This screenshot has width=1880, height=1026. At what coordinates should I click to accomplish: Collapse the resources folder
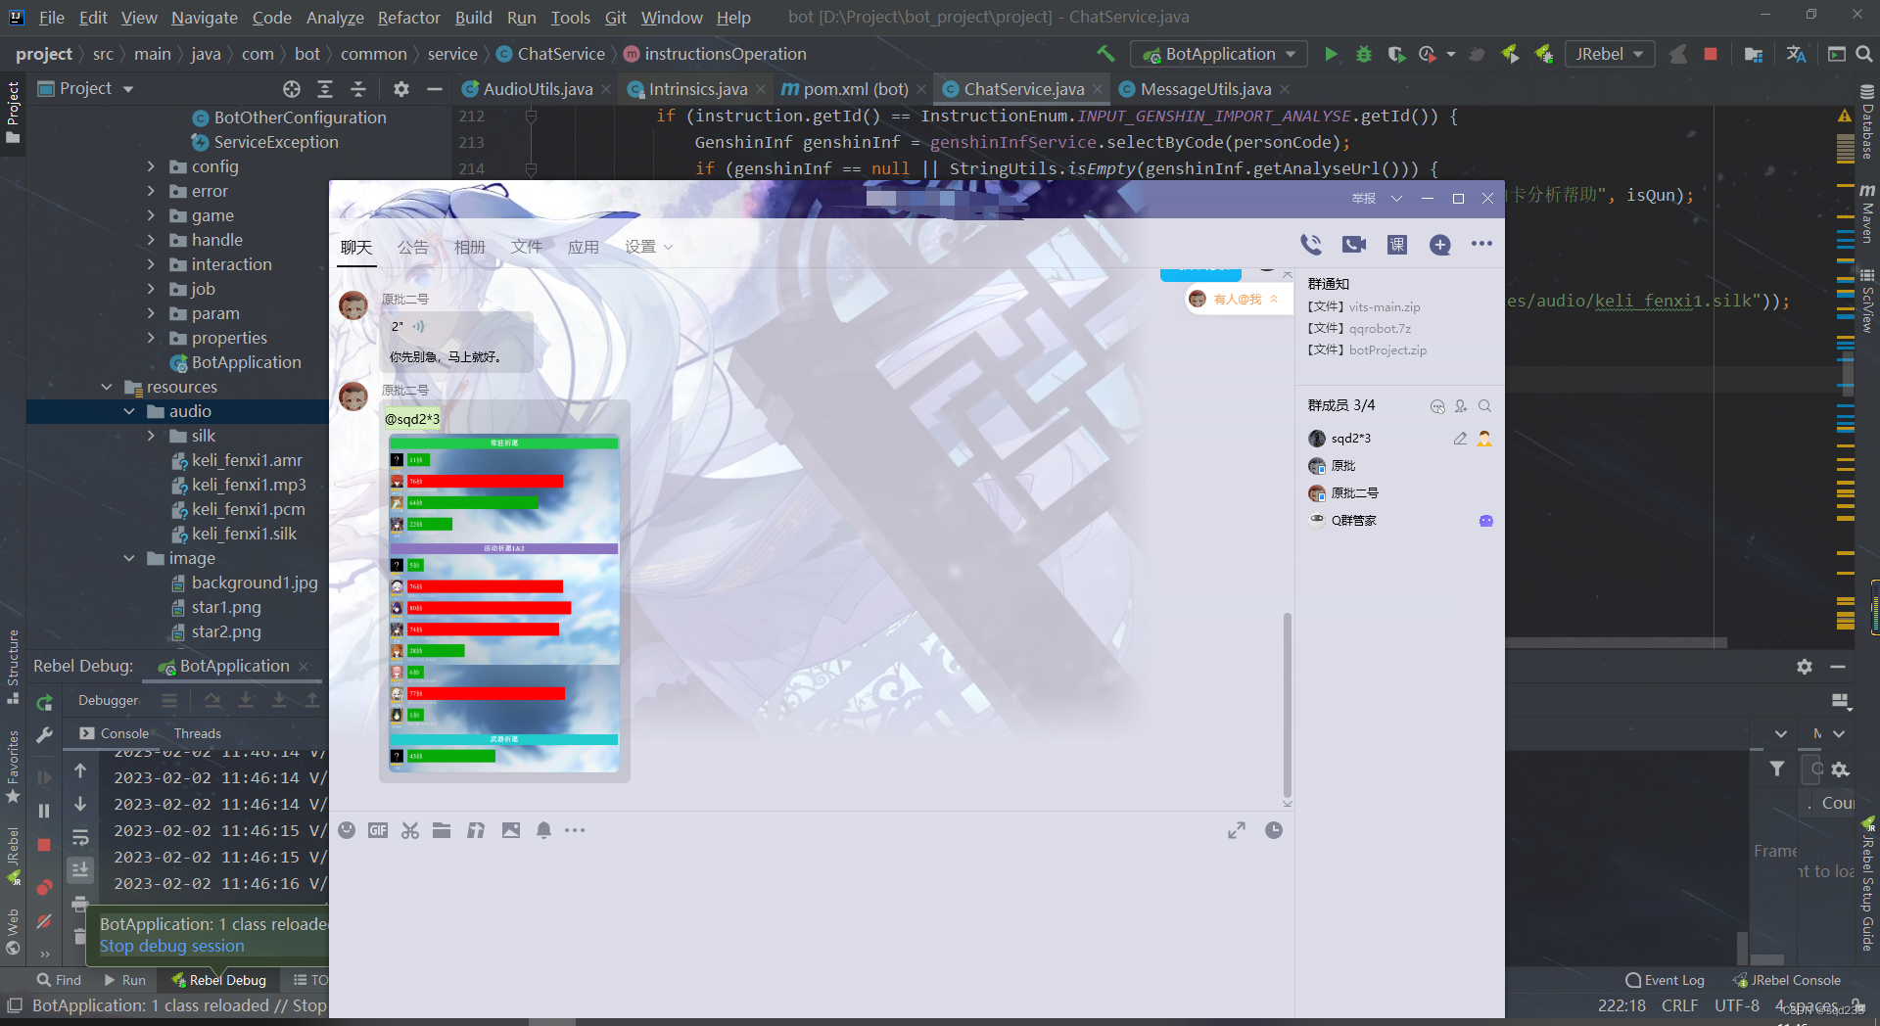pyautogui.click(x=107, y=387)
